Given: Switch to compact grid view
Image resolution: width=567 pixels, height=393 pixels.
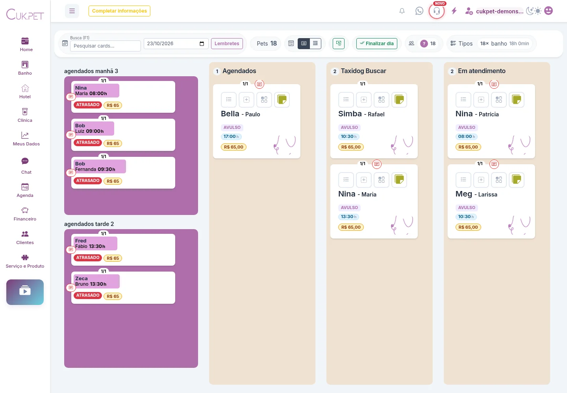Looking at the screenshot, I should click(x=315, y=44).
